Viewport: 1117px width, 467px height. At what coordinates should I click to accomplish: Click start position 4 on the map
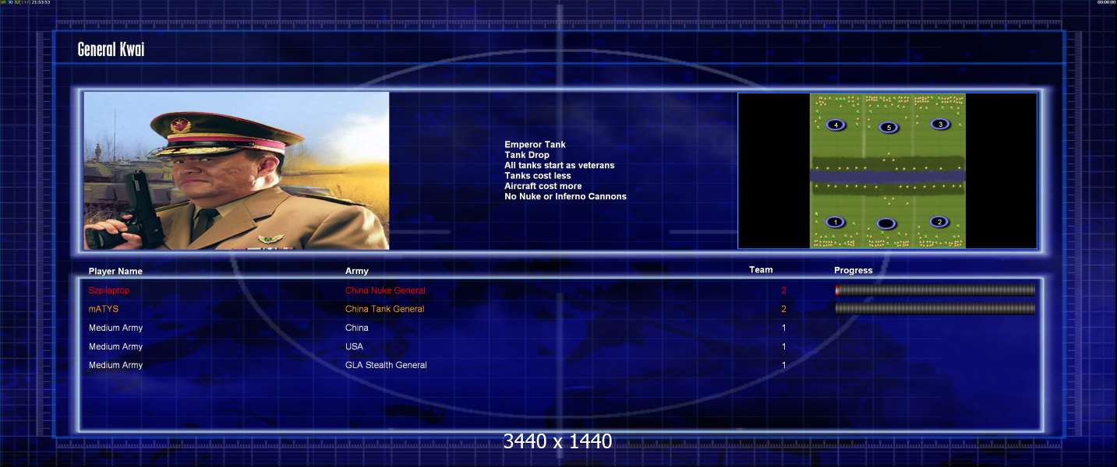pyautogui.click(x=836, y=125)
